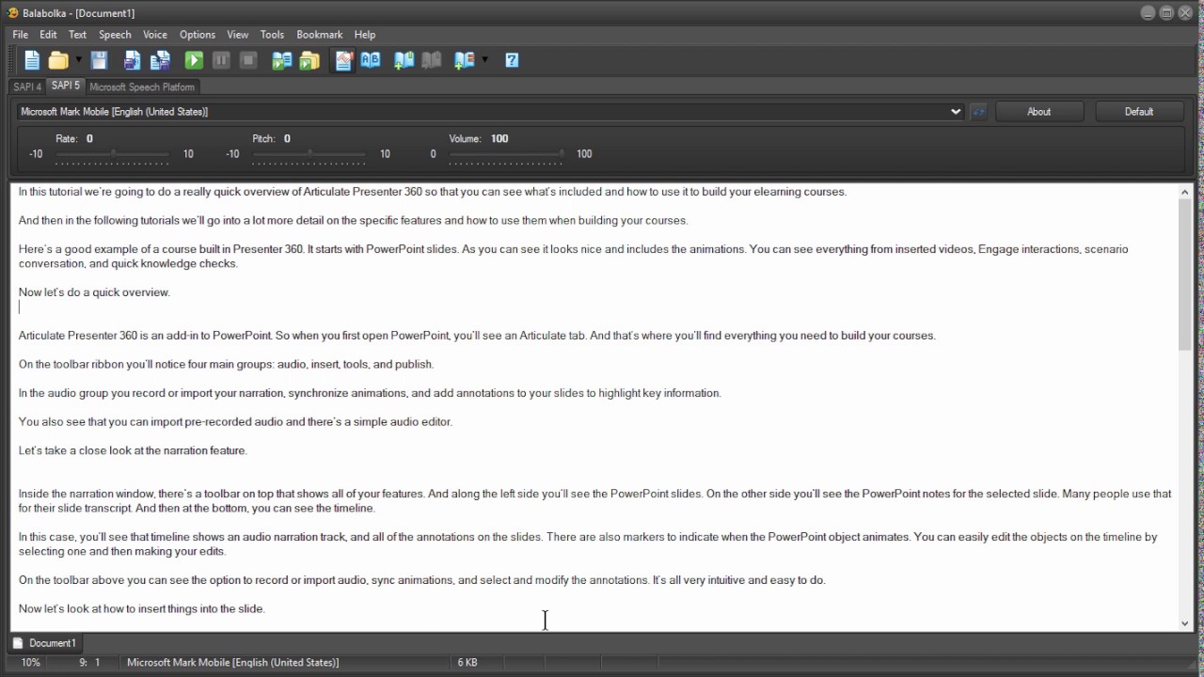Click the Default button
1204x677 pixels.
click(1138, 111)
